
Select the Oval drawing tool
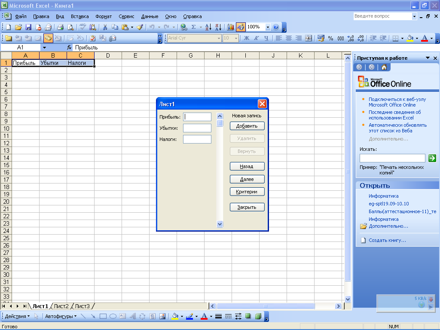pyautogui.click(x=113, y=316)
